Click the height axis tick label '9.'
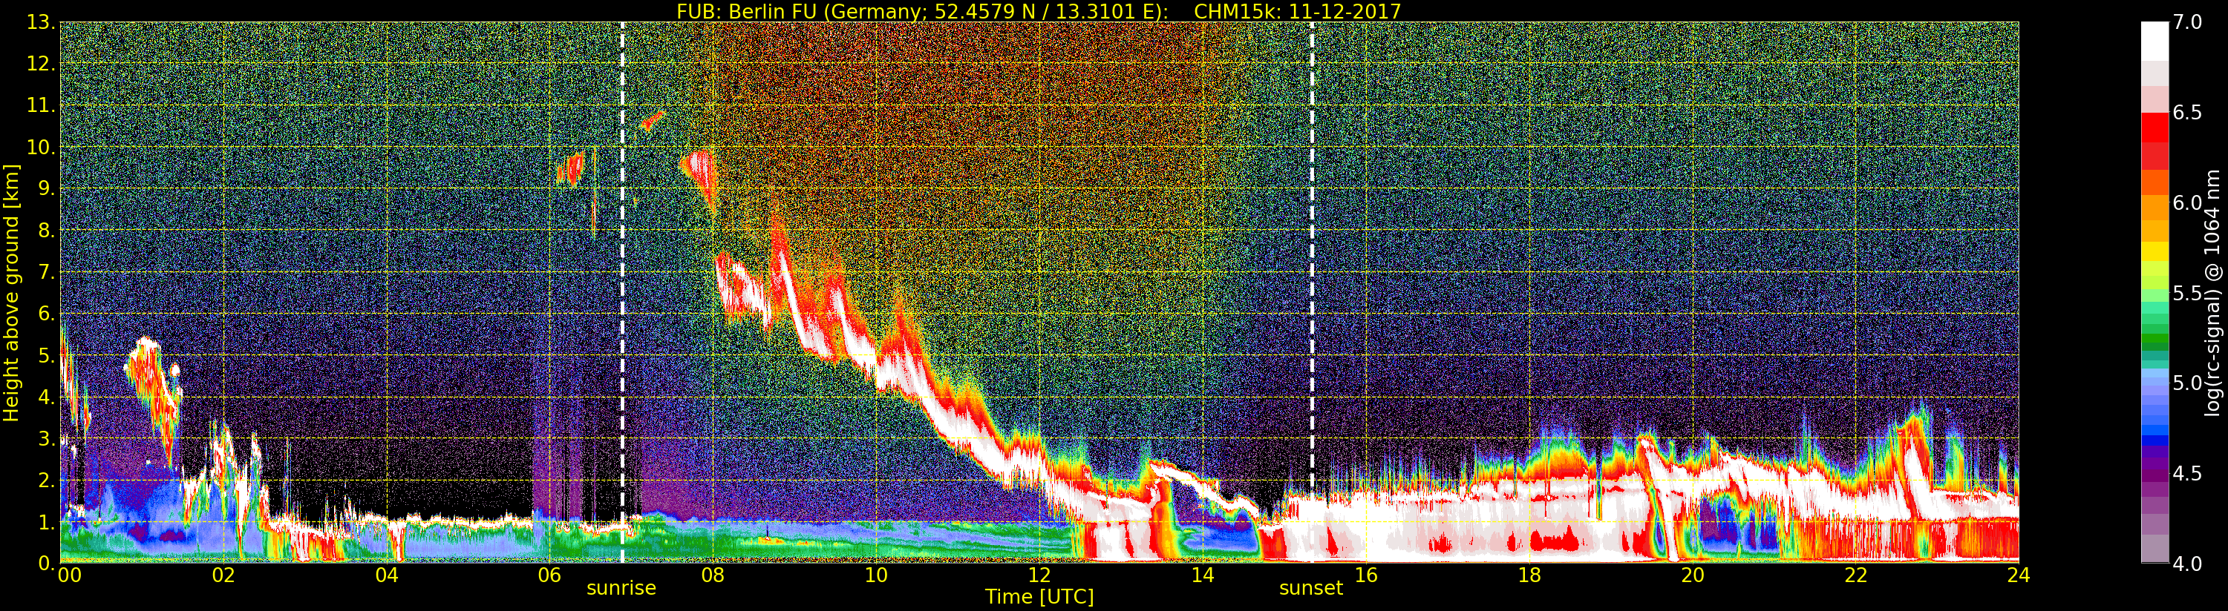Image resolution: width=2228 pixels, height=611 pixels. pos(47,188)
